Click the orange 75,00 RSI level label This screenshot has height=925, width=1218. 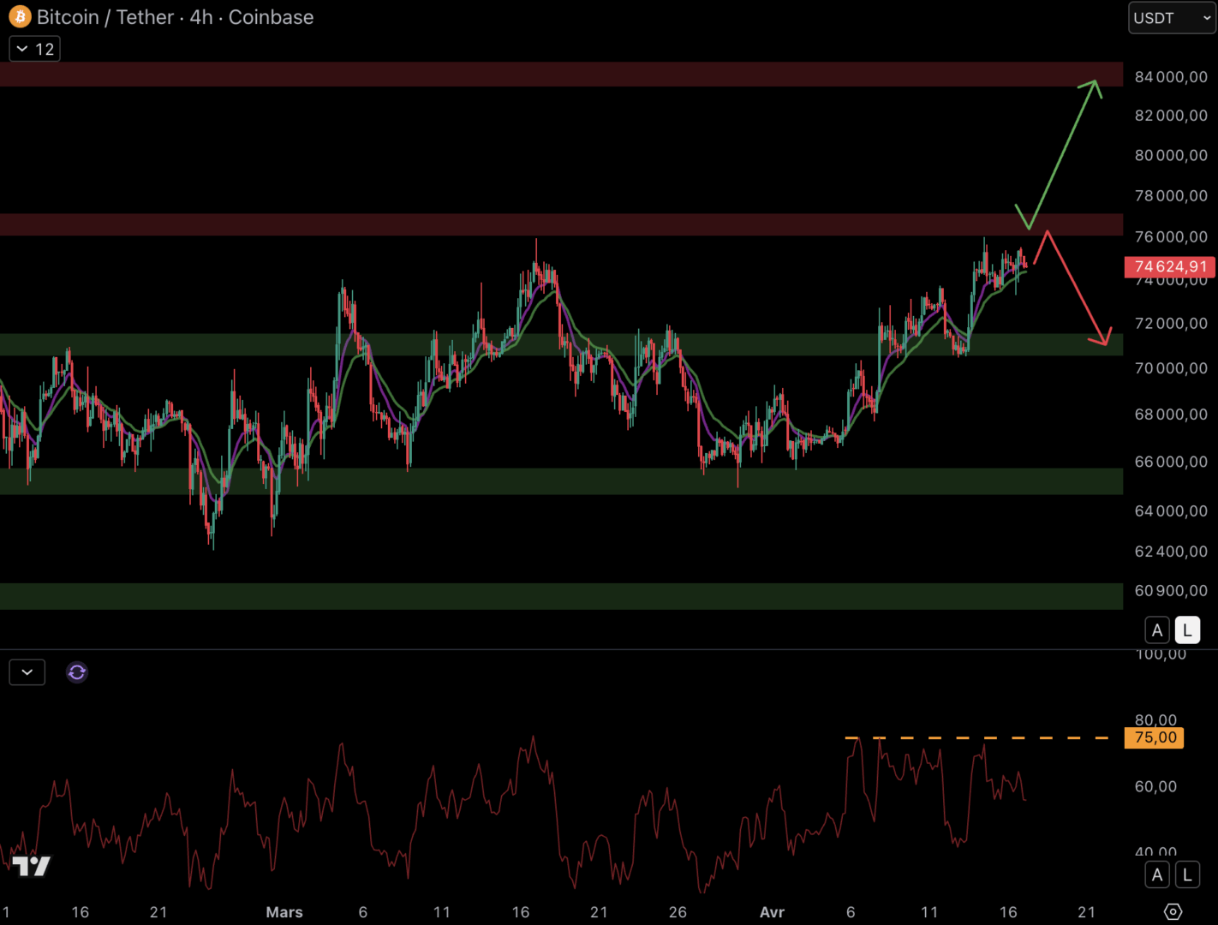click(x=1155, y=737)
